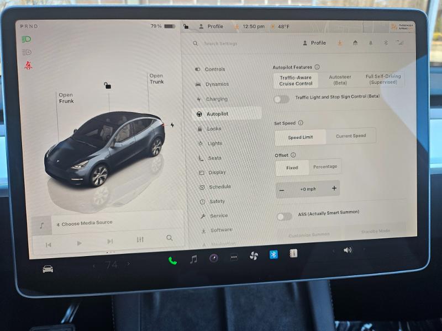Increase speed offset with plus button
The width and height of the screenshot is (442, 331).
point(334,189)
